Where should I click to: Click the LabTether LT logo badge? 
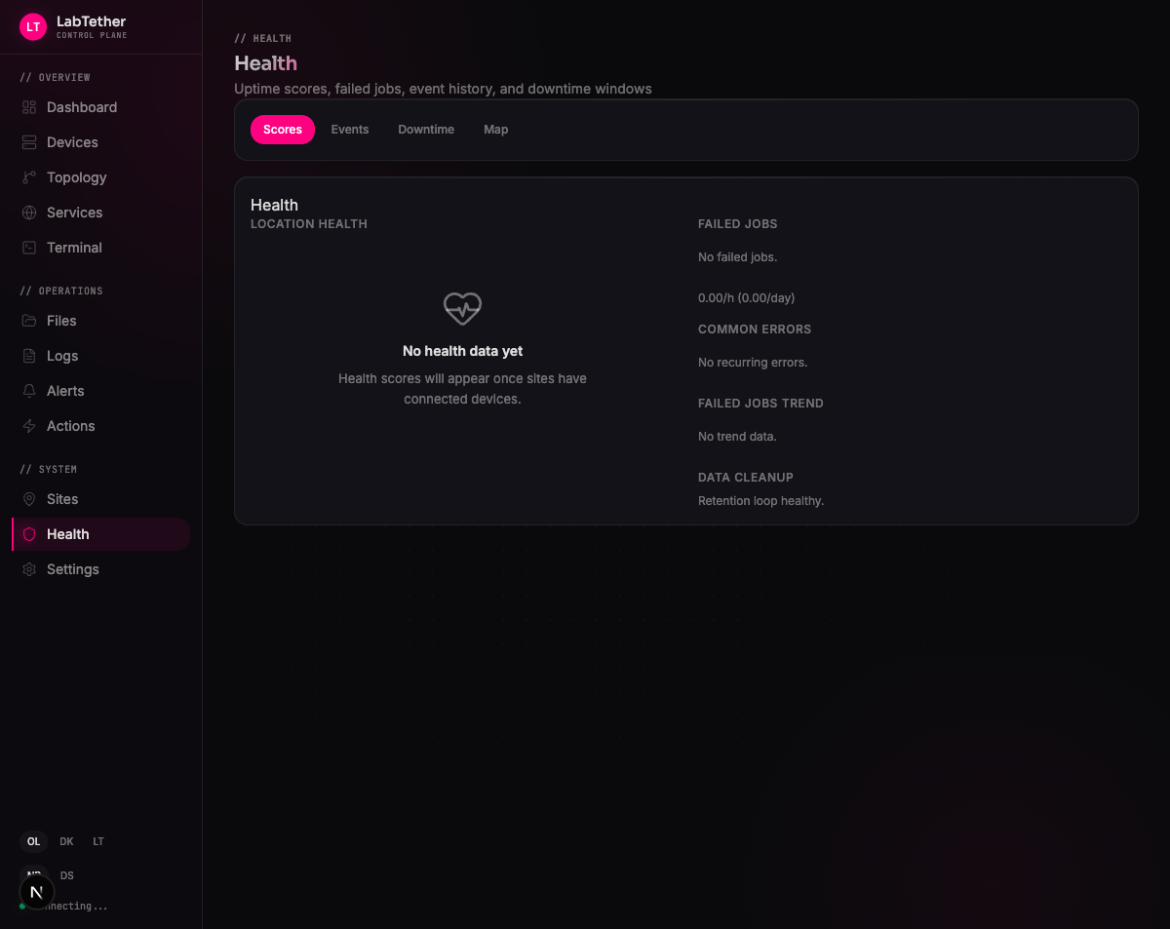pyautogui.click(x=33, y=26)
